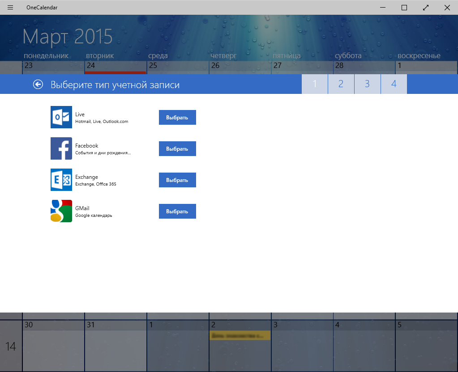Select day 5 in bottom week row

coord(427,346)
